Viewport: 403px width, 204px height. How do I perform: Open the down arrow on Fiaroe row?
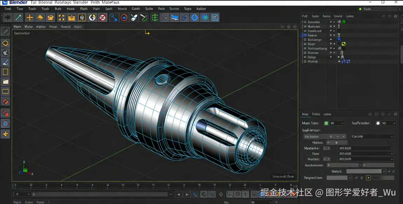coord(334,35)
